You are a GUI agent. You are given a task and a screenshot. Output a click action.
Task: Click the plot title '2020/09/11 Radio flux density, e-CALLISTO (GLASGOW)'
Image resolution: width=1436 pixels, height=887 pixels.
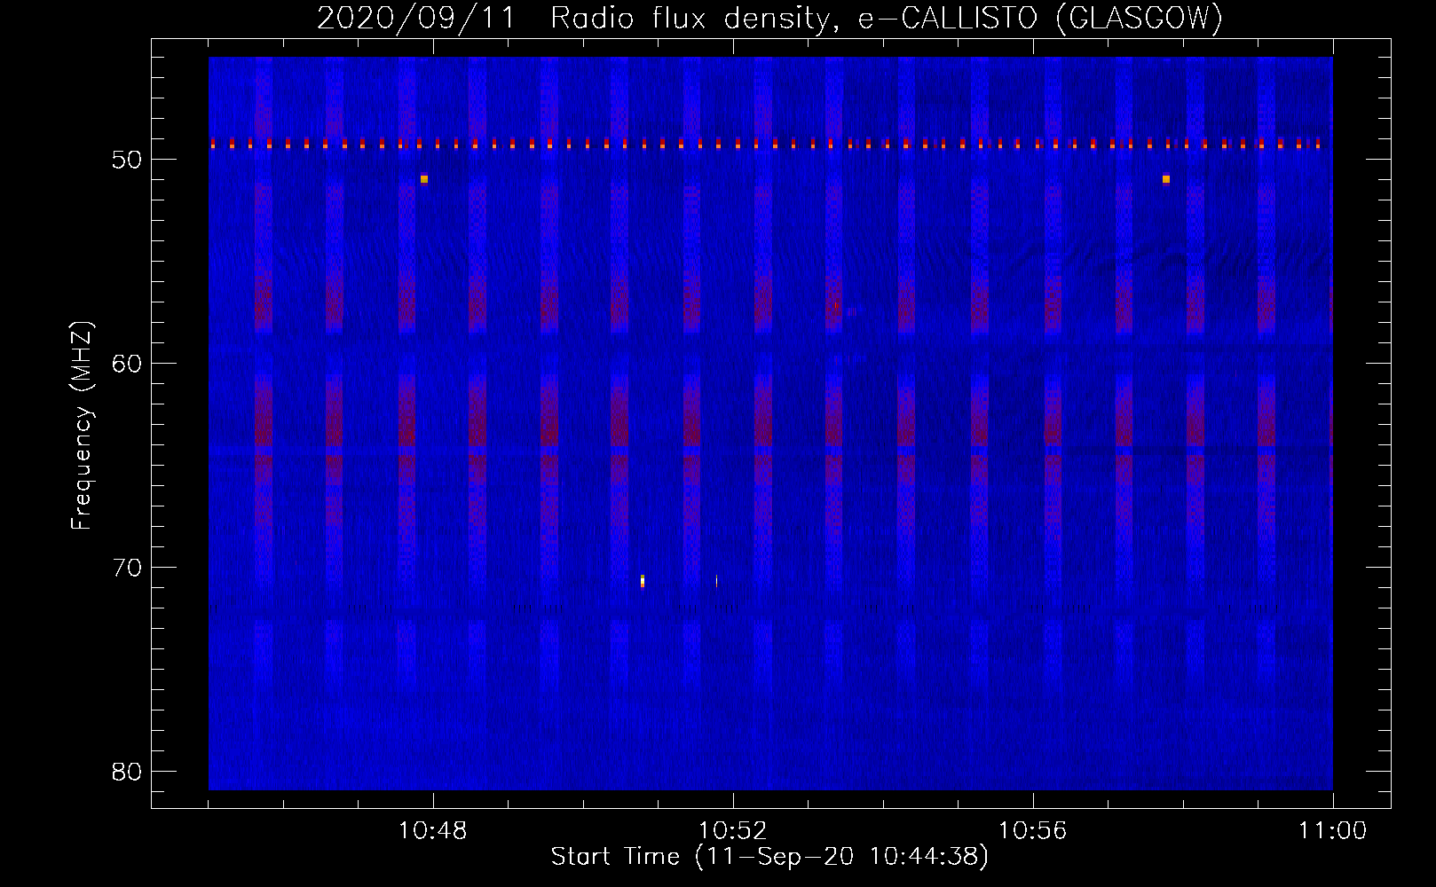(x=769, y=18)
